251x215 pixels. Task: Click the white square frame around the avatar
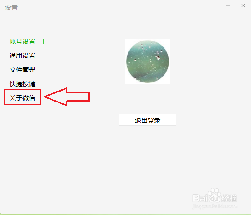pos(148,61)
